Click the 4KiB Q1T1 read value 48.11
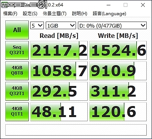 coord(59,112)
